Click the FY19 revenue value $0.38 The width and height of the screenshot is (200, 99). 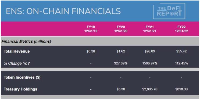tap(91, 51)
